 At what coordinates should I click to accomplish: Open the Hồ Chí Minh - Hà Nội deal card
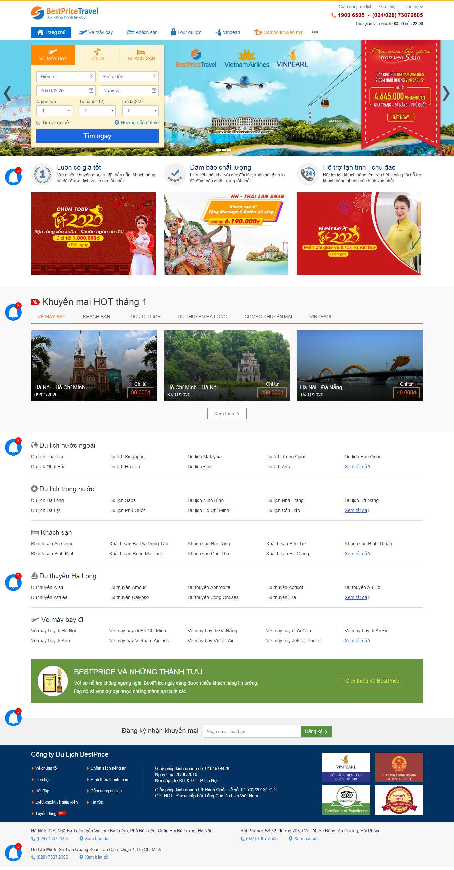tap(227, 366)
